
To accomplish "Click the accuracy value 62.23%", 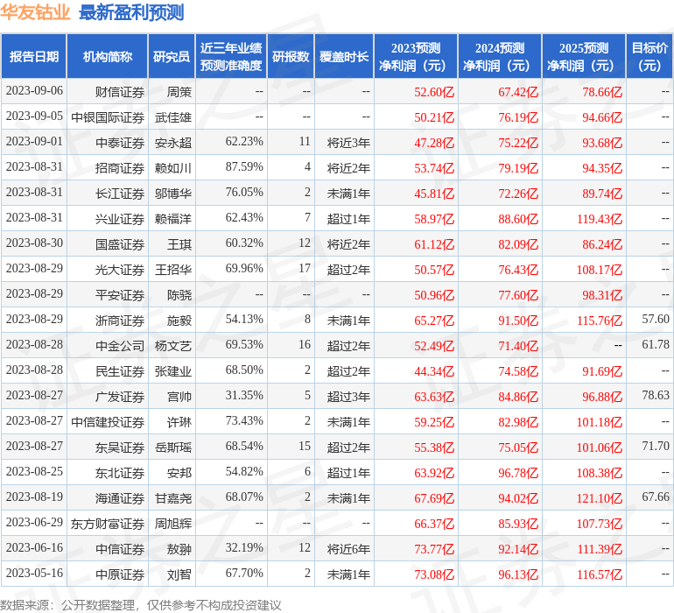I will point(244,142).
